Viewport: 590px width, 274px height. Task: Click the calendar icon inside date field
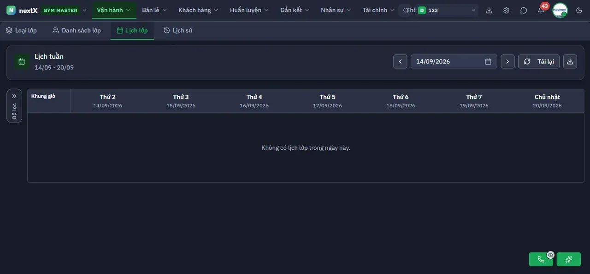tap(488, 61)
